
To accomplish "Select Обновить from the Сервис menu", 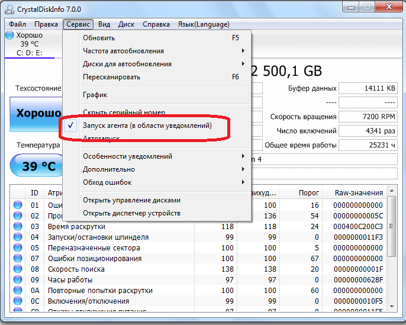I will coord(99,38).
